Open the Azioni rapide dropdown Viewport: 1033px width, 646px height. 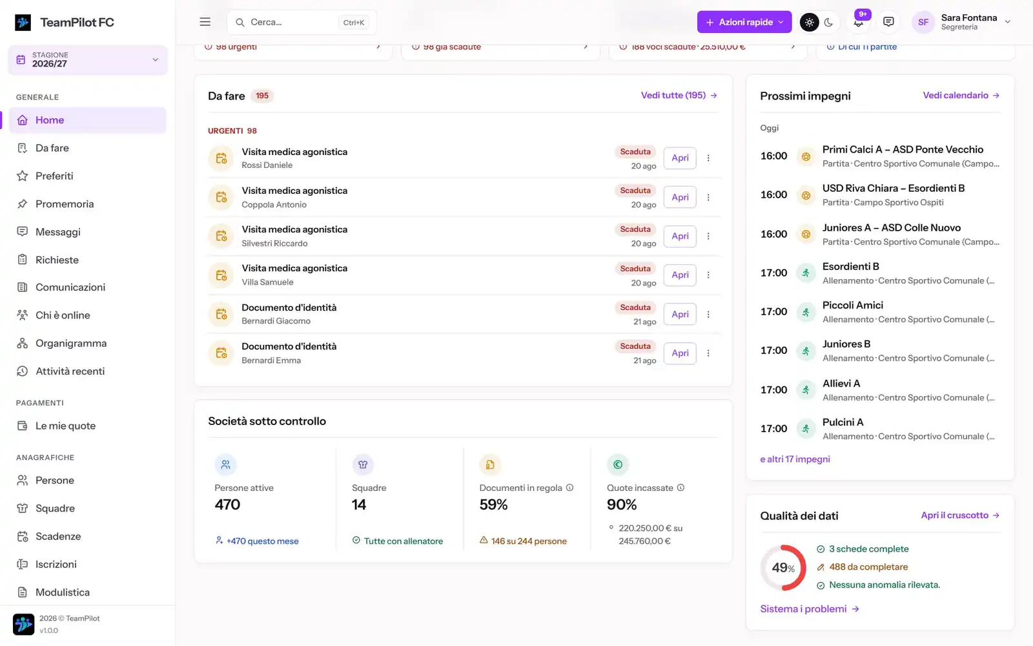coord(744,22)
